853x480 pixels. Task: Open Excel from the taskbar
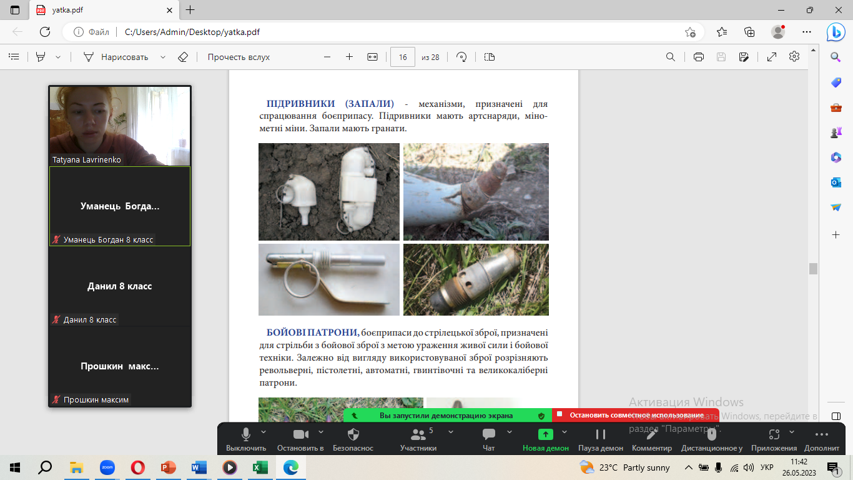(x=260, y=467)
